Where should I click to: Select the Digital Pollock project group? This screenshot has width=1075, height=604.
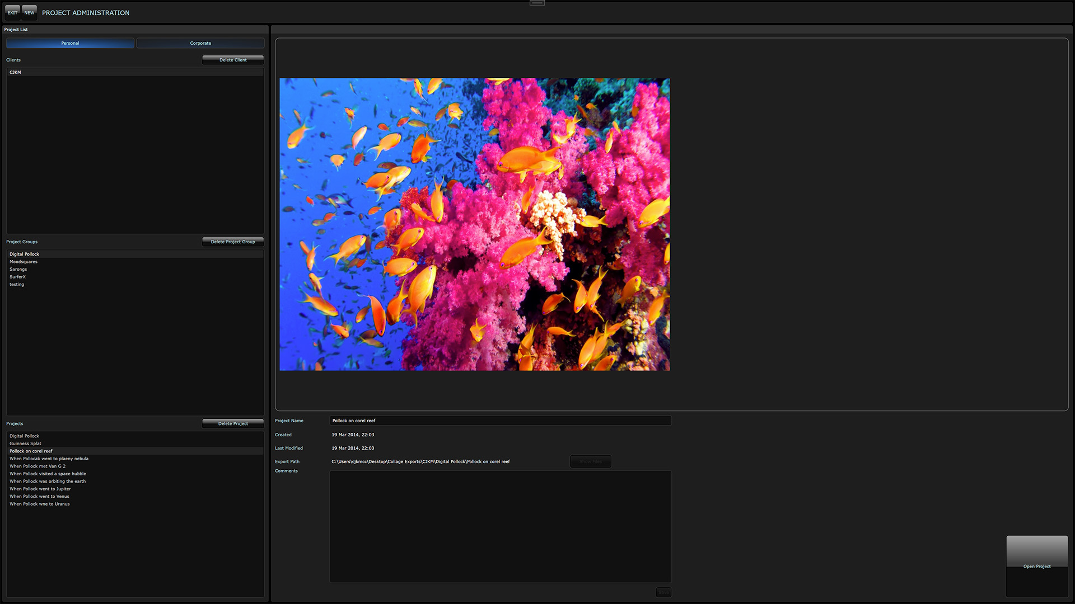(x=135, y=254)
